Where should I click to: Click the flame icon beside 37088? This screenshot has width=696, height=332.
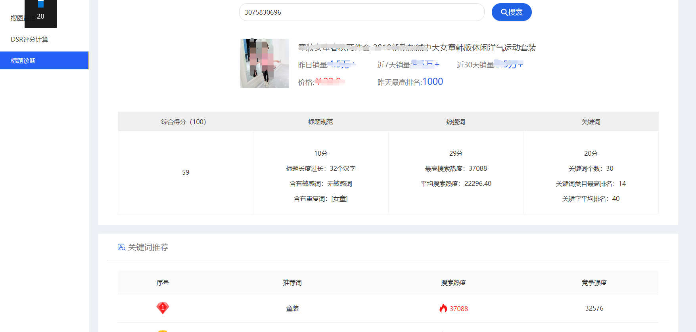443,308
